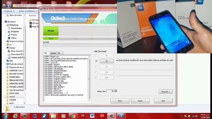Click the Mass D/L button
Viewport: 212px width, 119px height.
pyautogui.click(x=166, y=92)
